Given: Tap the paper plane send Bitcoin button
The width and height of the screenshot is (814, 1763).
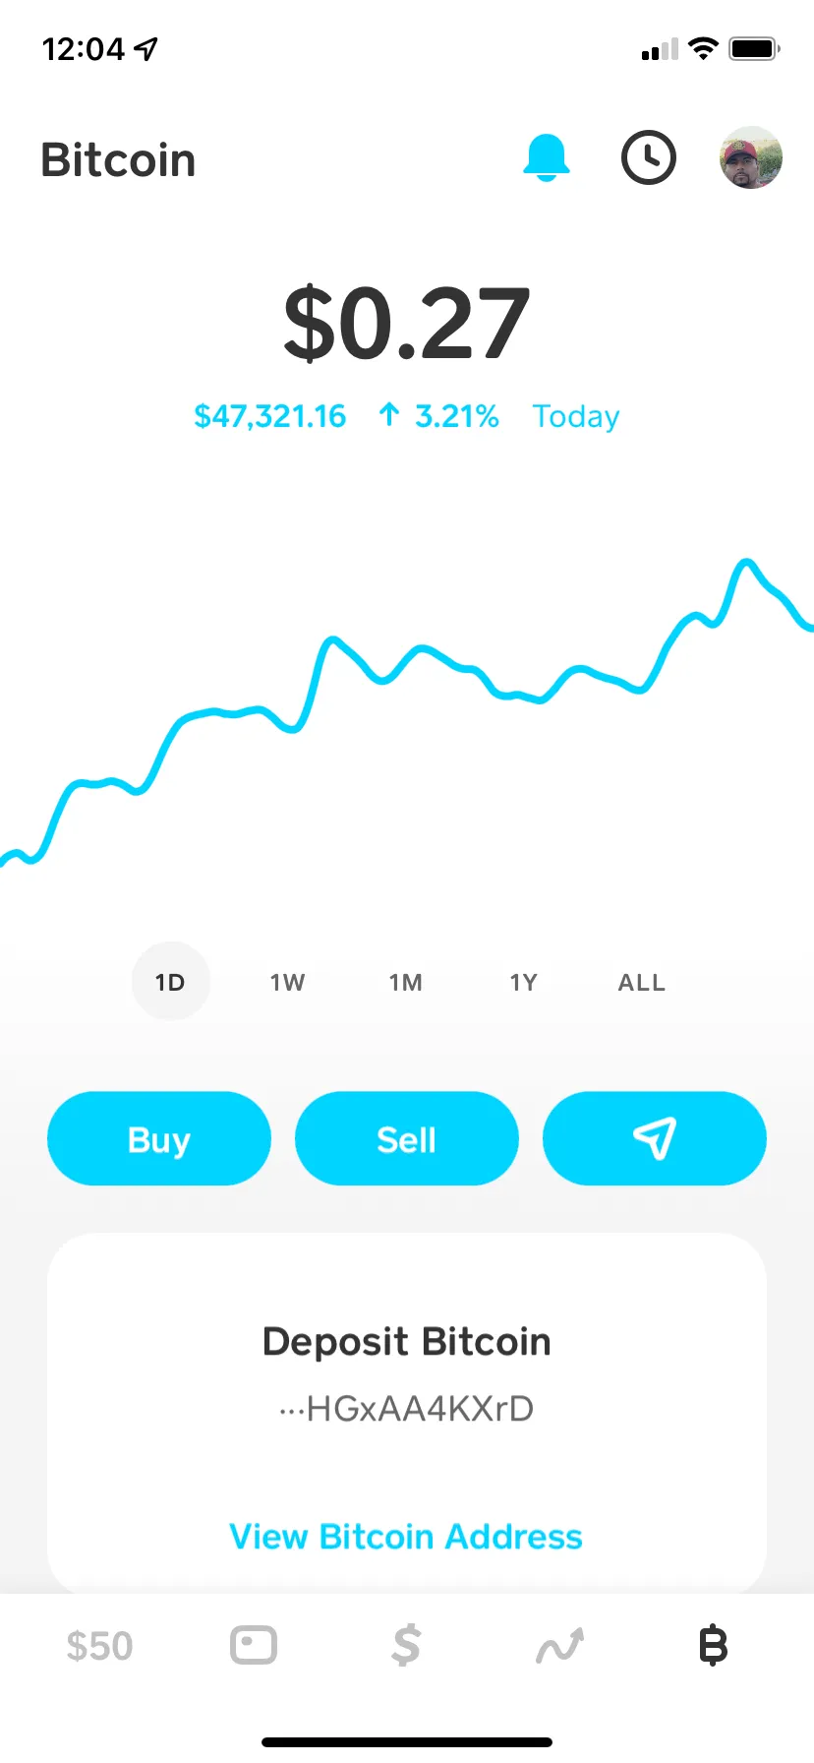Looking at the screenshot, I should [655, 1138].
